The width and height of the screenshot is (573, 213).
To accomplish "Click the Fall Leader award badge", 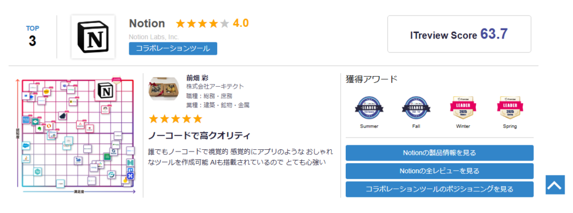I will pos(416,109).
